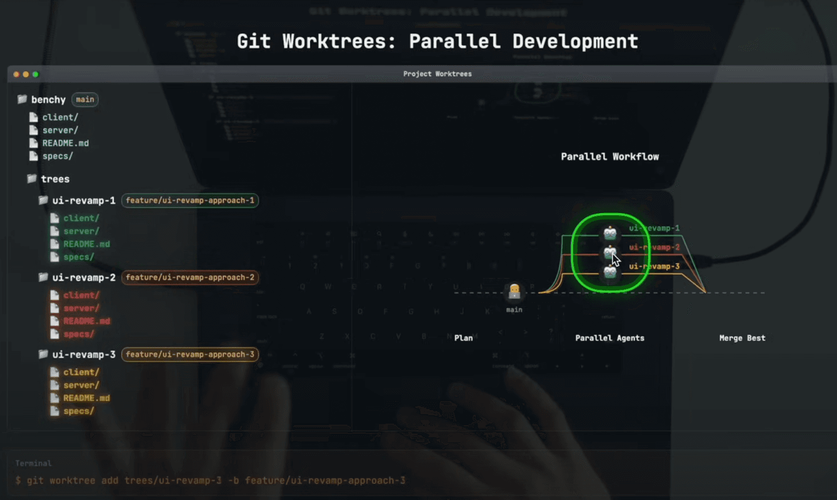Click the Parallel Workflow diagram heading

pos(610,156)
